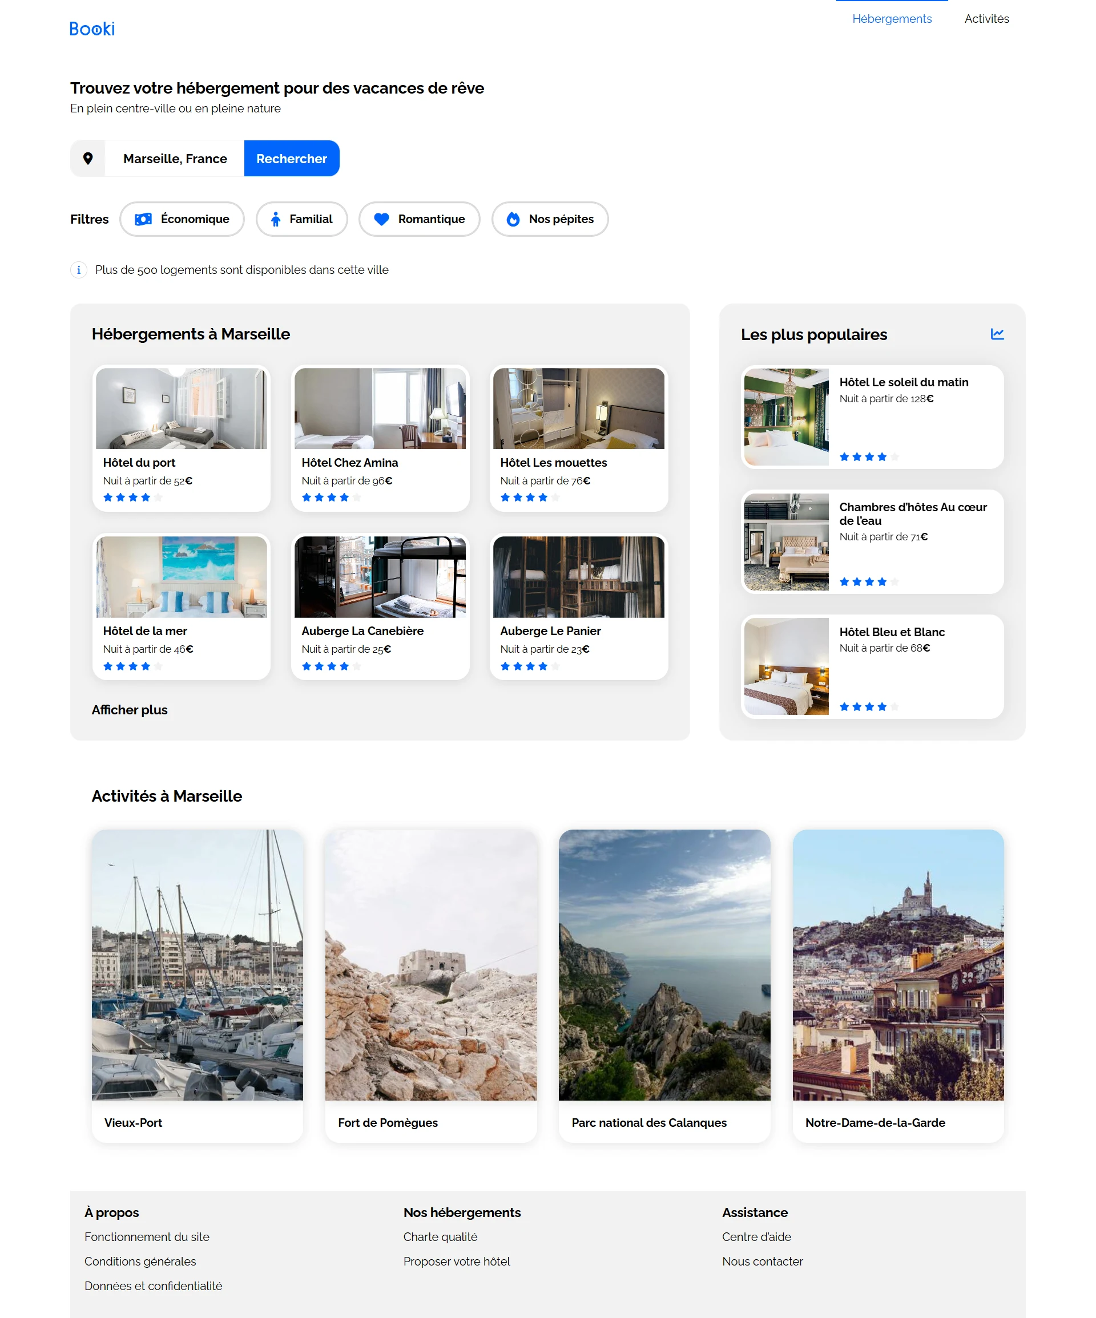This screenshot has width=1096, height=1318.
Task: Open Charte qualité footer link
Action: (x=440, y=1237)
